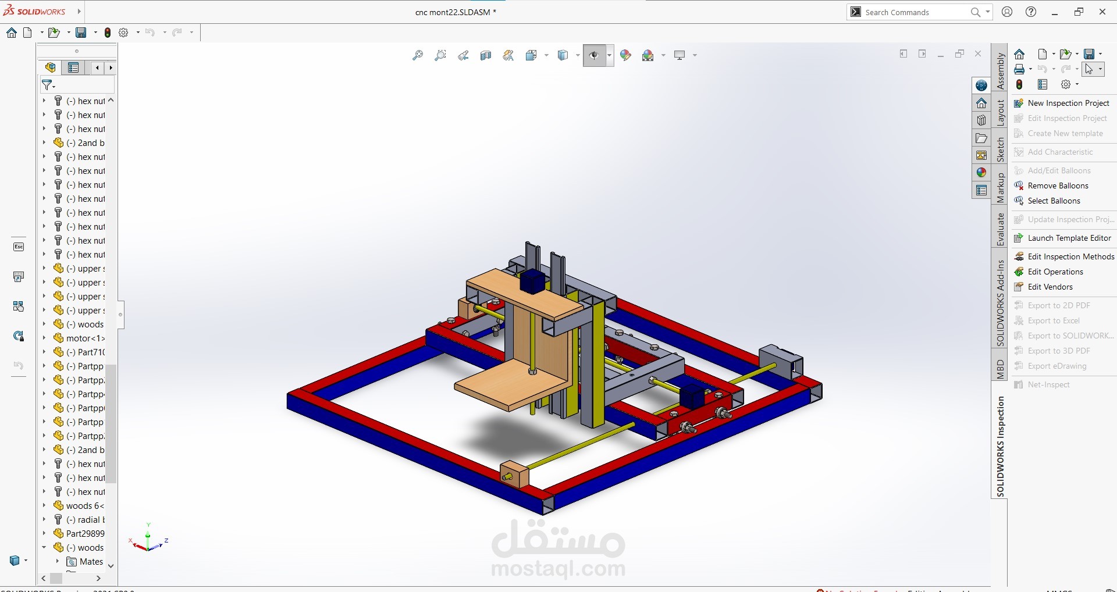Click the New Inspection Project icon
This screenshot has width=1117, height=592.
pyautogui.click(x=1020, y=103)
